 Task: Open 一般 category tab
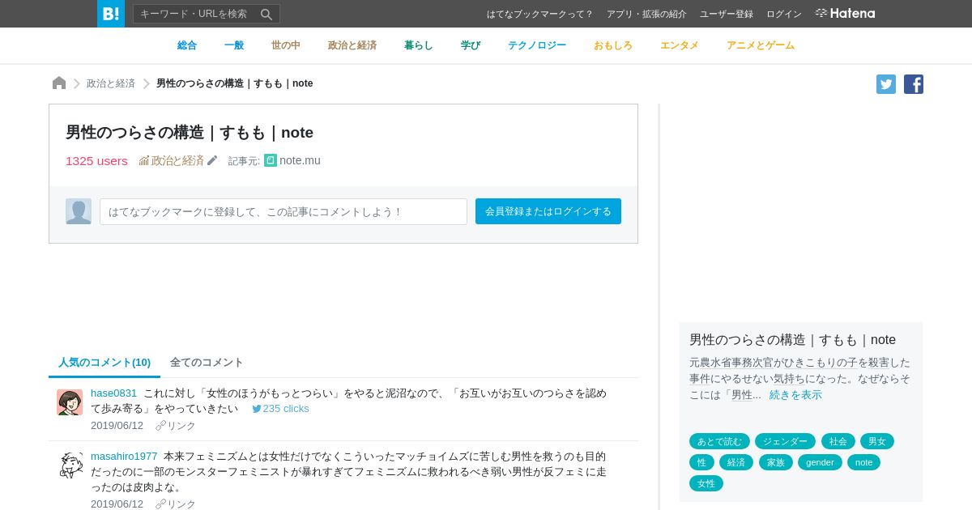234,45
